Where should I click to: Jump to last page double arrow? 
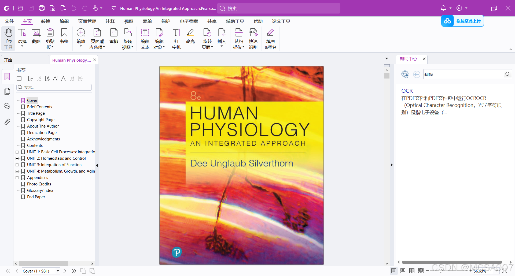pyautogui.click(x=74, y=271)
